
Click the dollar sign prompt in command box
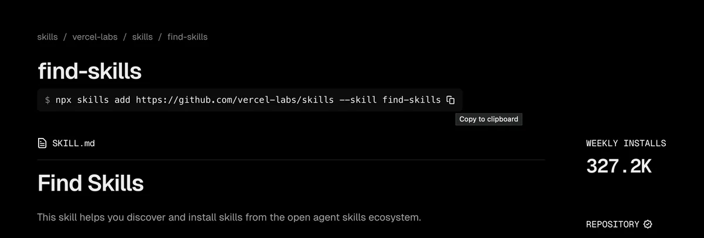coord(48,100)
